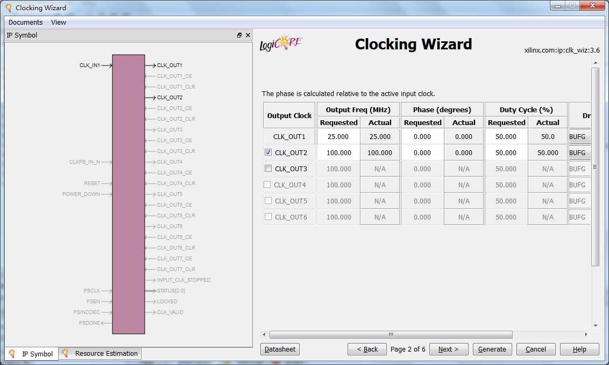Toggle the CLK_OUT6 checkbox

click(x=268, y=217)
